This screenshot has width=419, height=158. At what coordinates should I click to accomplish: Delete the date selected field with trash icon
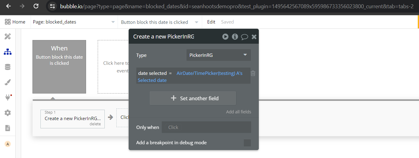pos(253,73)
